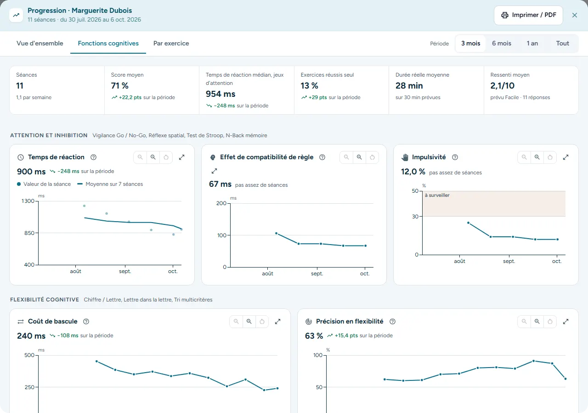Viewport: 588px width, 413px height.
Task: Click the à surveiller zone label
Action: (x=437, y=195)
